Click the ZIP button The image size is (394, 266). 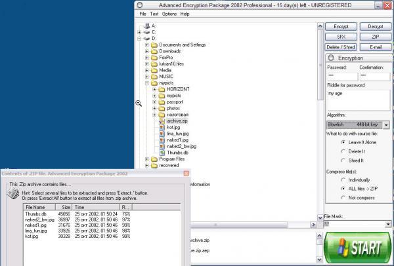[376, 37]
